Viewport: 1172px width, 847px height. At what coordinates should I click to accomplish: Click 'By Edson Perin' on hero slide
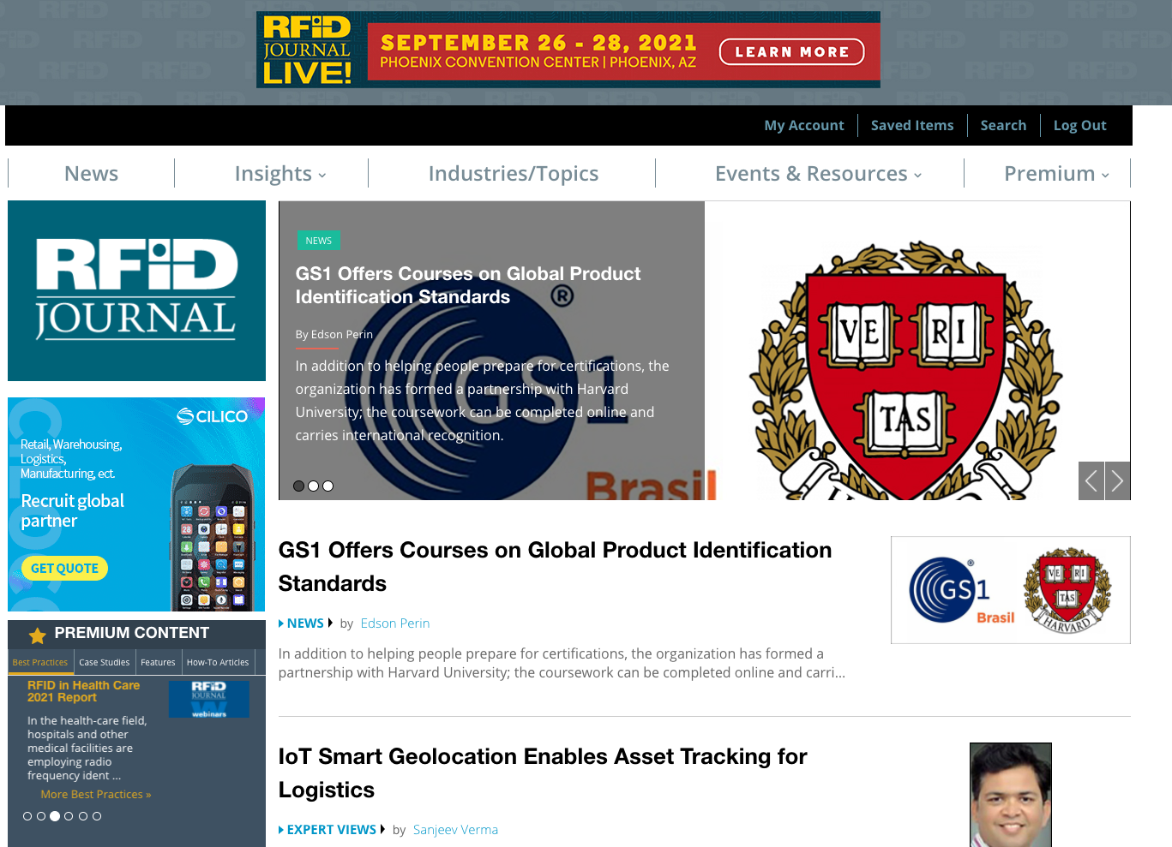pos(334,335)
